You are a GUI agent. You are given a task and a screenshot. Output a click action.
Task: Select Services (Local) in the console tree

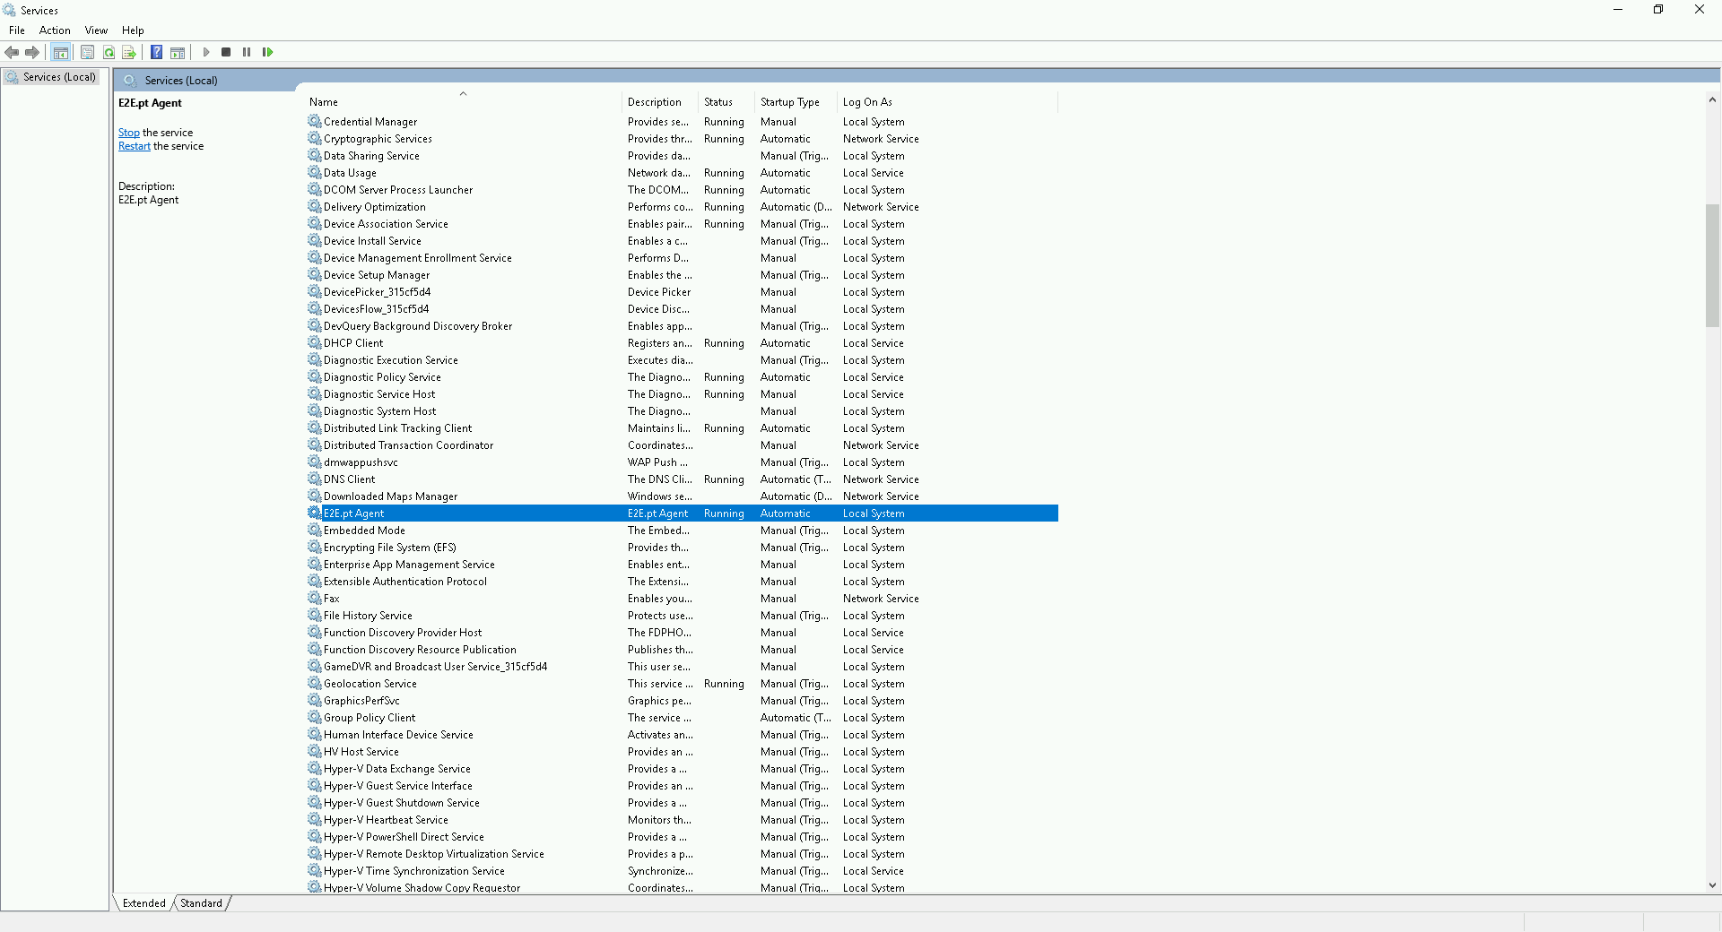pos(59,77)
